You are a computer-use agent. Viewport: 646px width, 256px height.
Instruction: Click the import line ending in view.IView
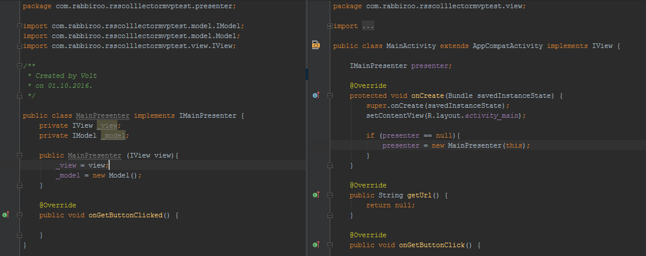(129, 46)
